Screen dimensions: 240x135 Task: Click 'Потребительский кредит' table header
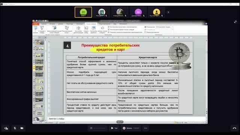(91, 57)
